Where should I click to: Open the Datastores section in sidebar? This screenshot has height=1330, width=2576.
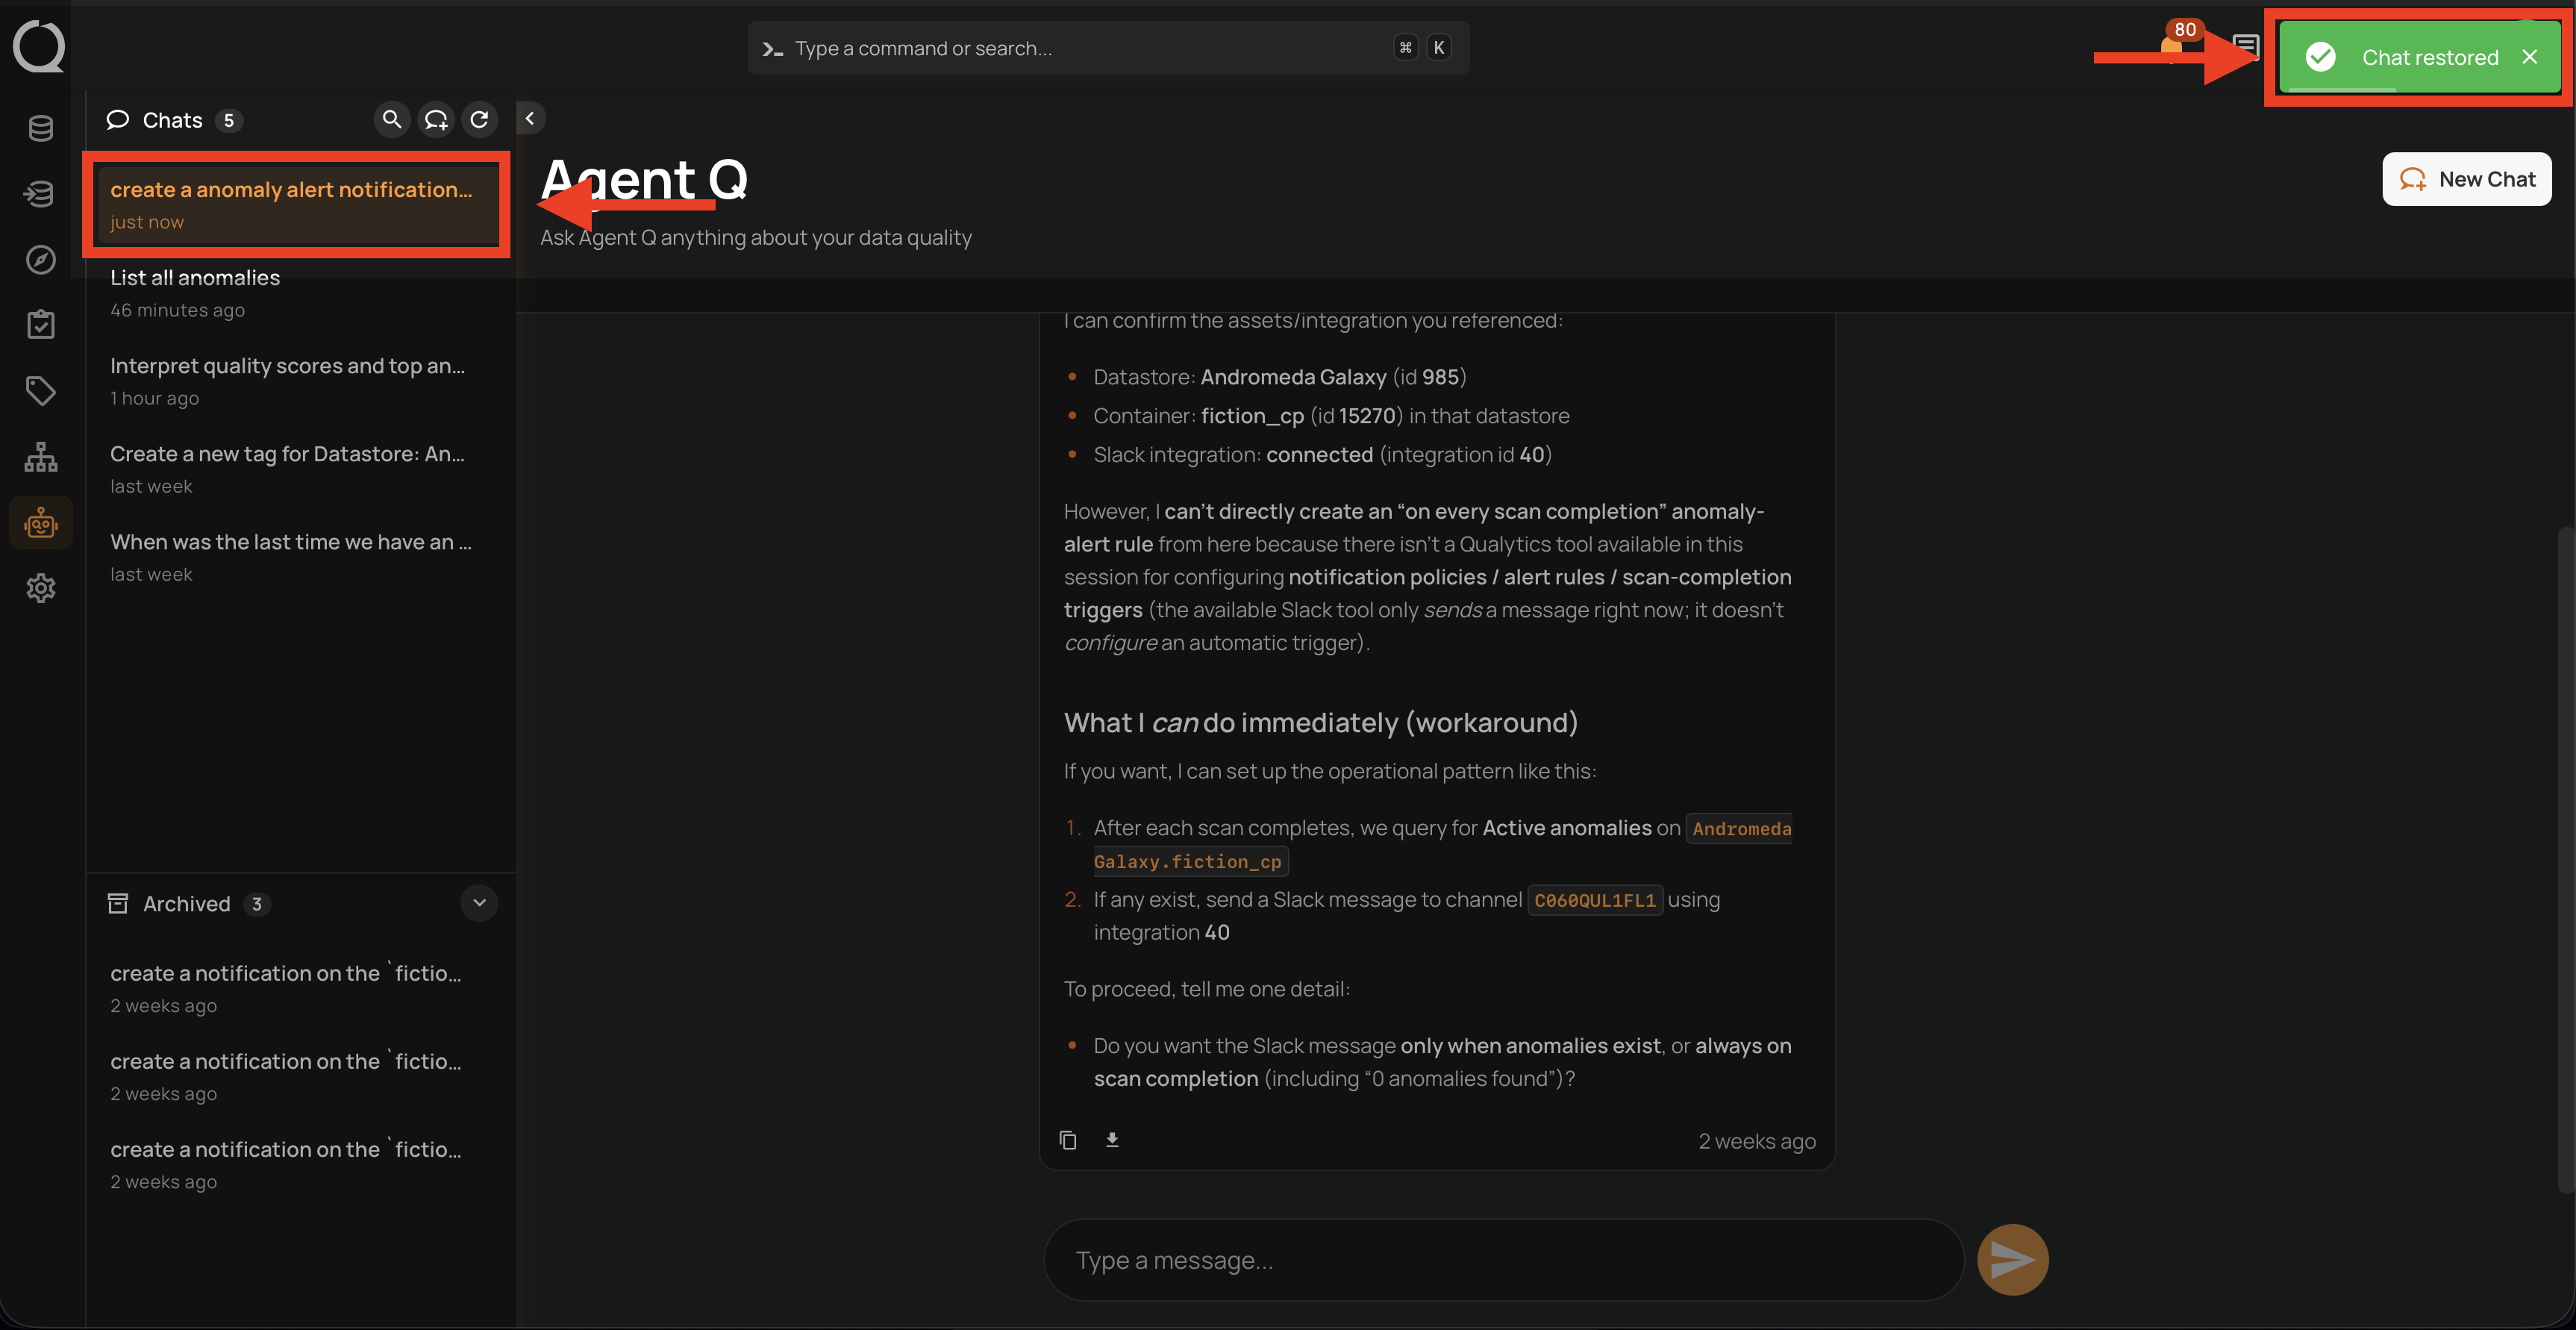coord(40,128)
